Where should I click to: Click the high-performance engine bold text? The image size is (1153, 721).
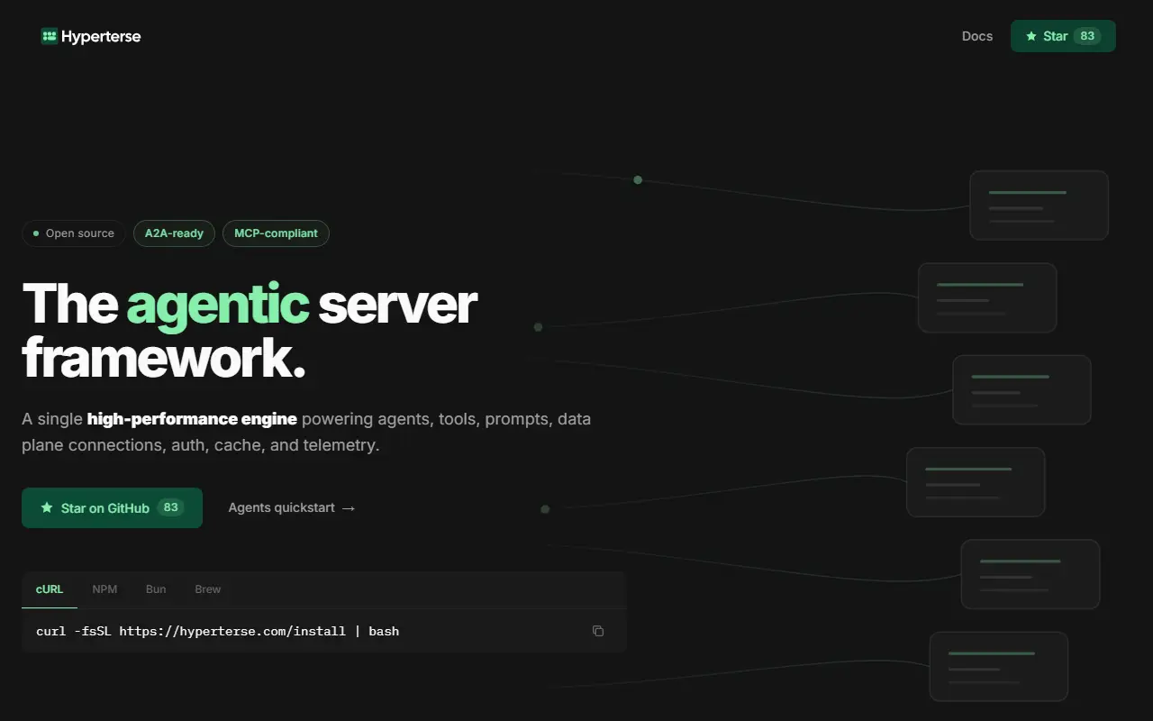coord(192,419)
